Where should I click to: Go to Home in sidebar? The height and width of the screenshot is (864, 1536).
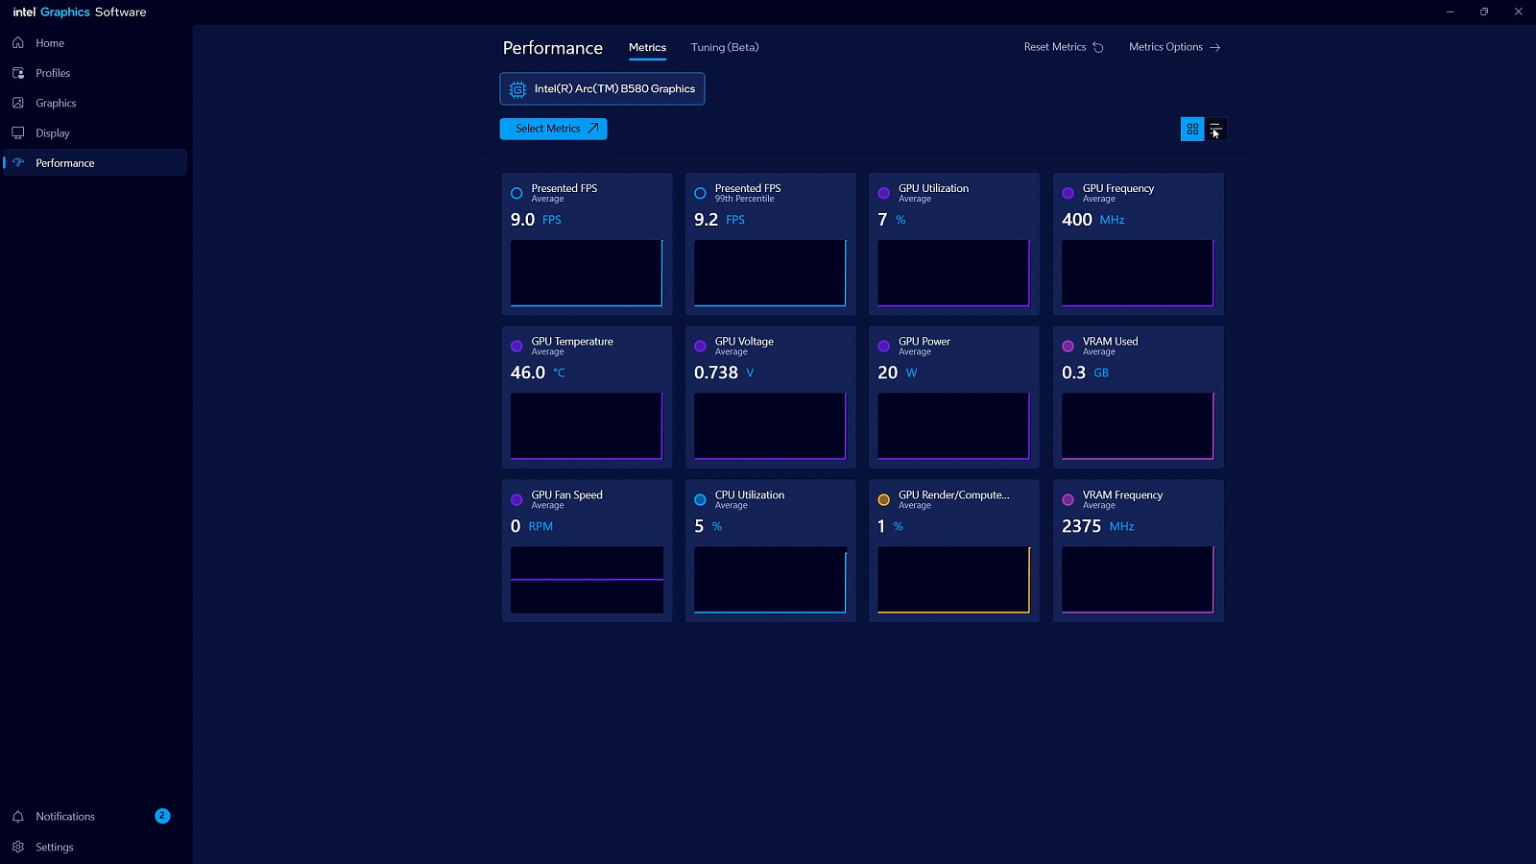pos(95,43)
